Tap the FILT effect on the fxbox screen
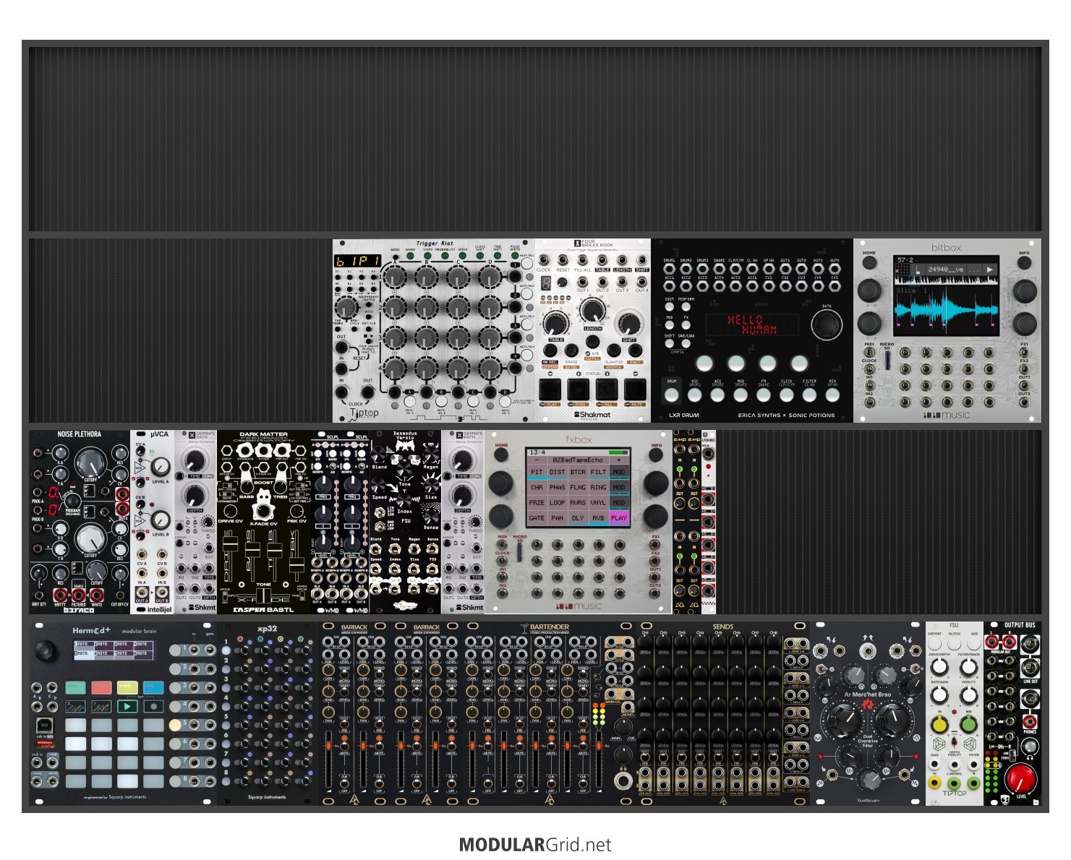The height and width of the screenshot is (860, 1071). (598, 472)
